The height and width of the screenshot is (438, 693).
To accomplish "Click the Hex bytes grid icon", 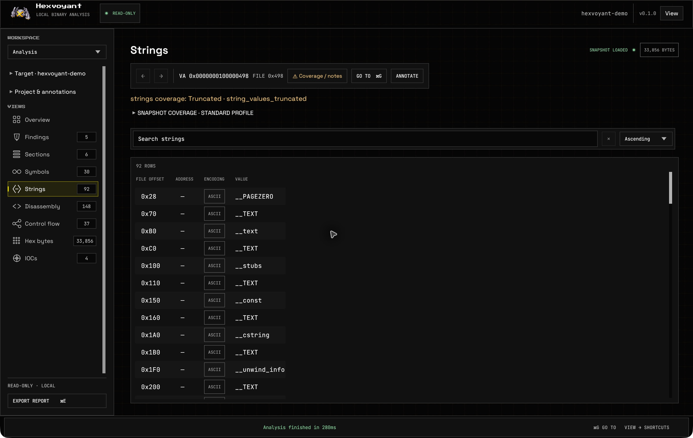I will tap(17, 241).
